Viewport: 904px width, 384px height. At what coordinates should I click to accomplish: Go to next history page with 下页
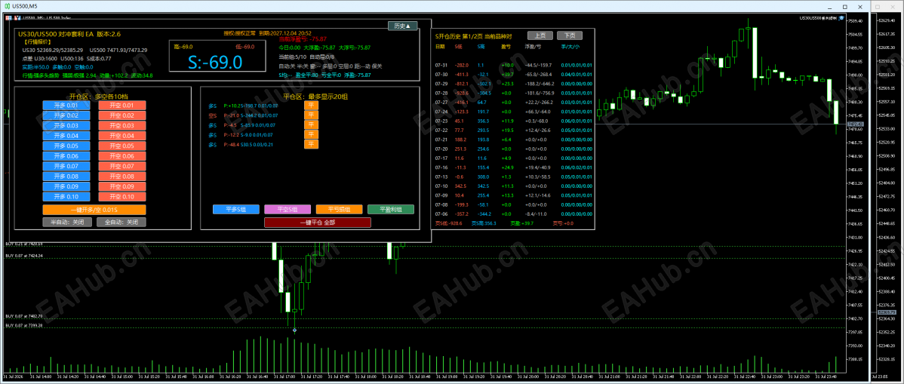570,35
